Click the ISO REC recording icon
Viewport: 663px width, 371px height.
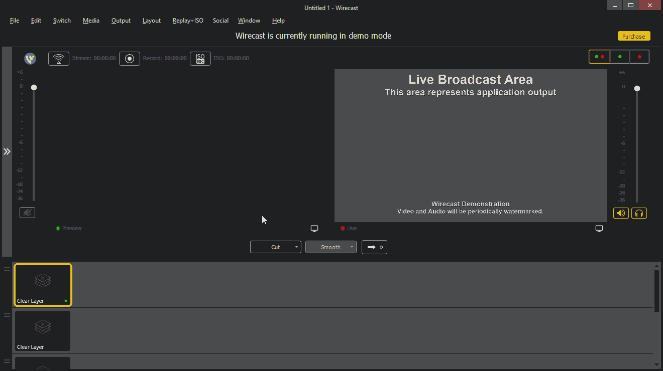[x=200, y=59]
